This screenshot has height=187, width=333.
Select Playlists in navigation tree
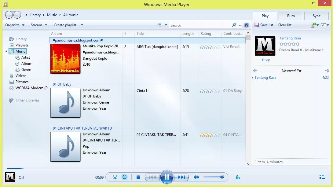pyautogui.click(x=22, y=45)
